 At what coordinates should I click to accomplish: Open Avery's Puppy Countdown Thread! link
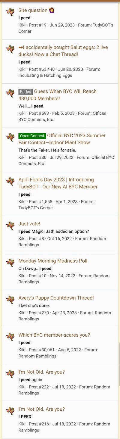pyautogui.click(x=56, y=298)
